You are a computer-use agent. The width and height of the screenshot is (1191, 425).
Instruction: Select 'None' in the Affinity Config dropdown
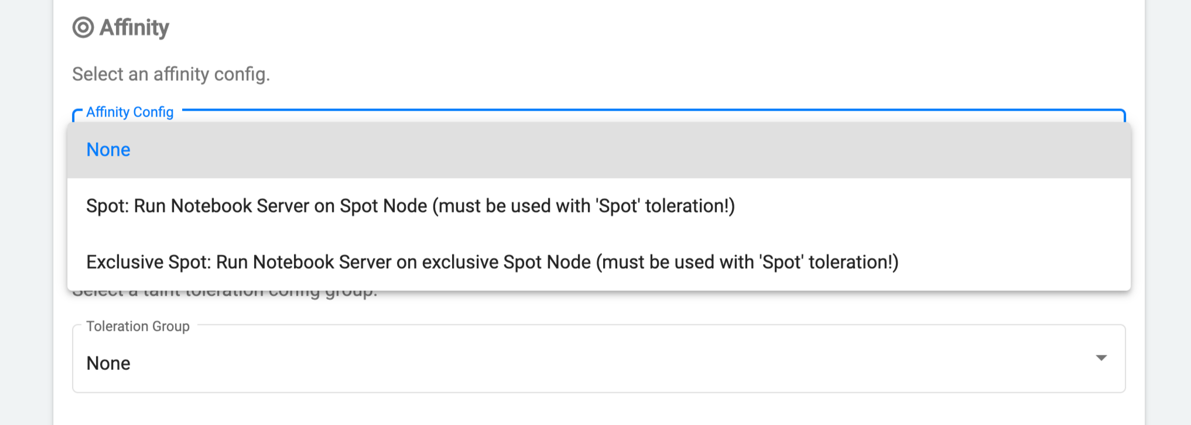[108, 150]
